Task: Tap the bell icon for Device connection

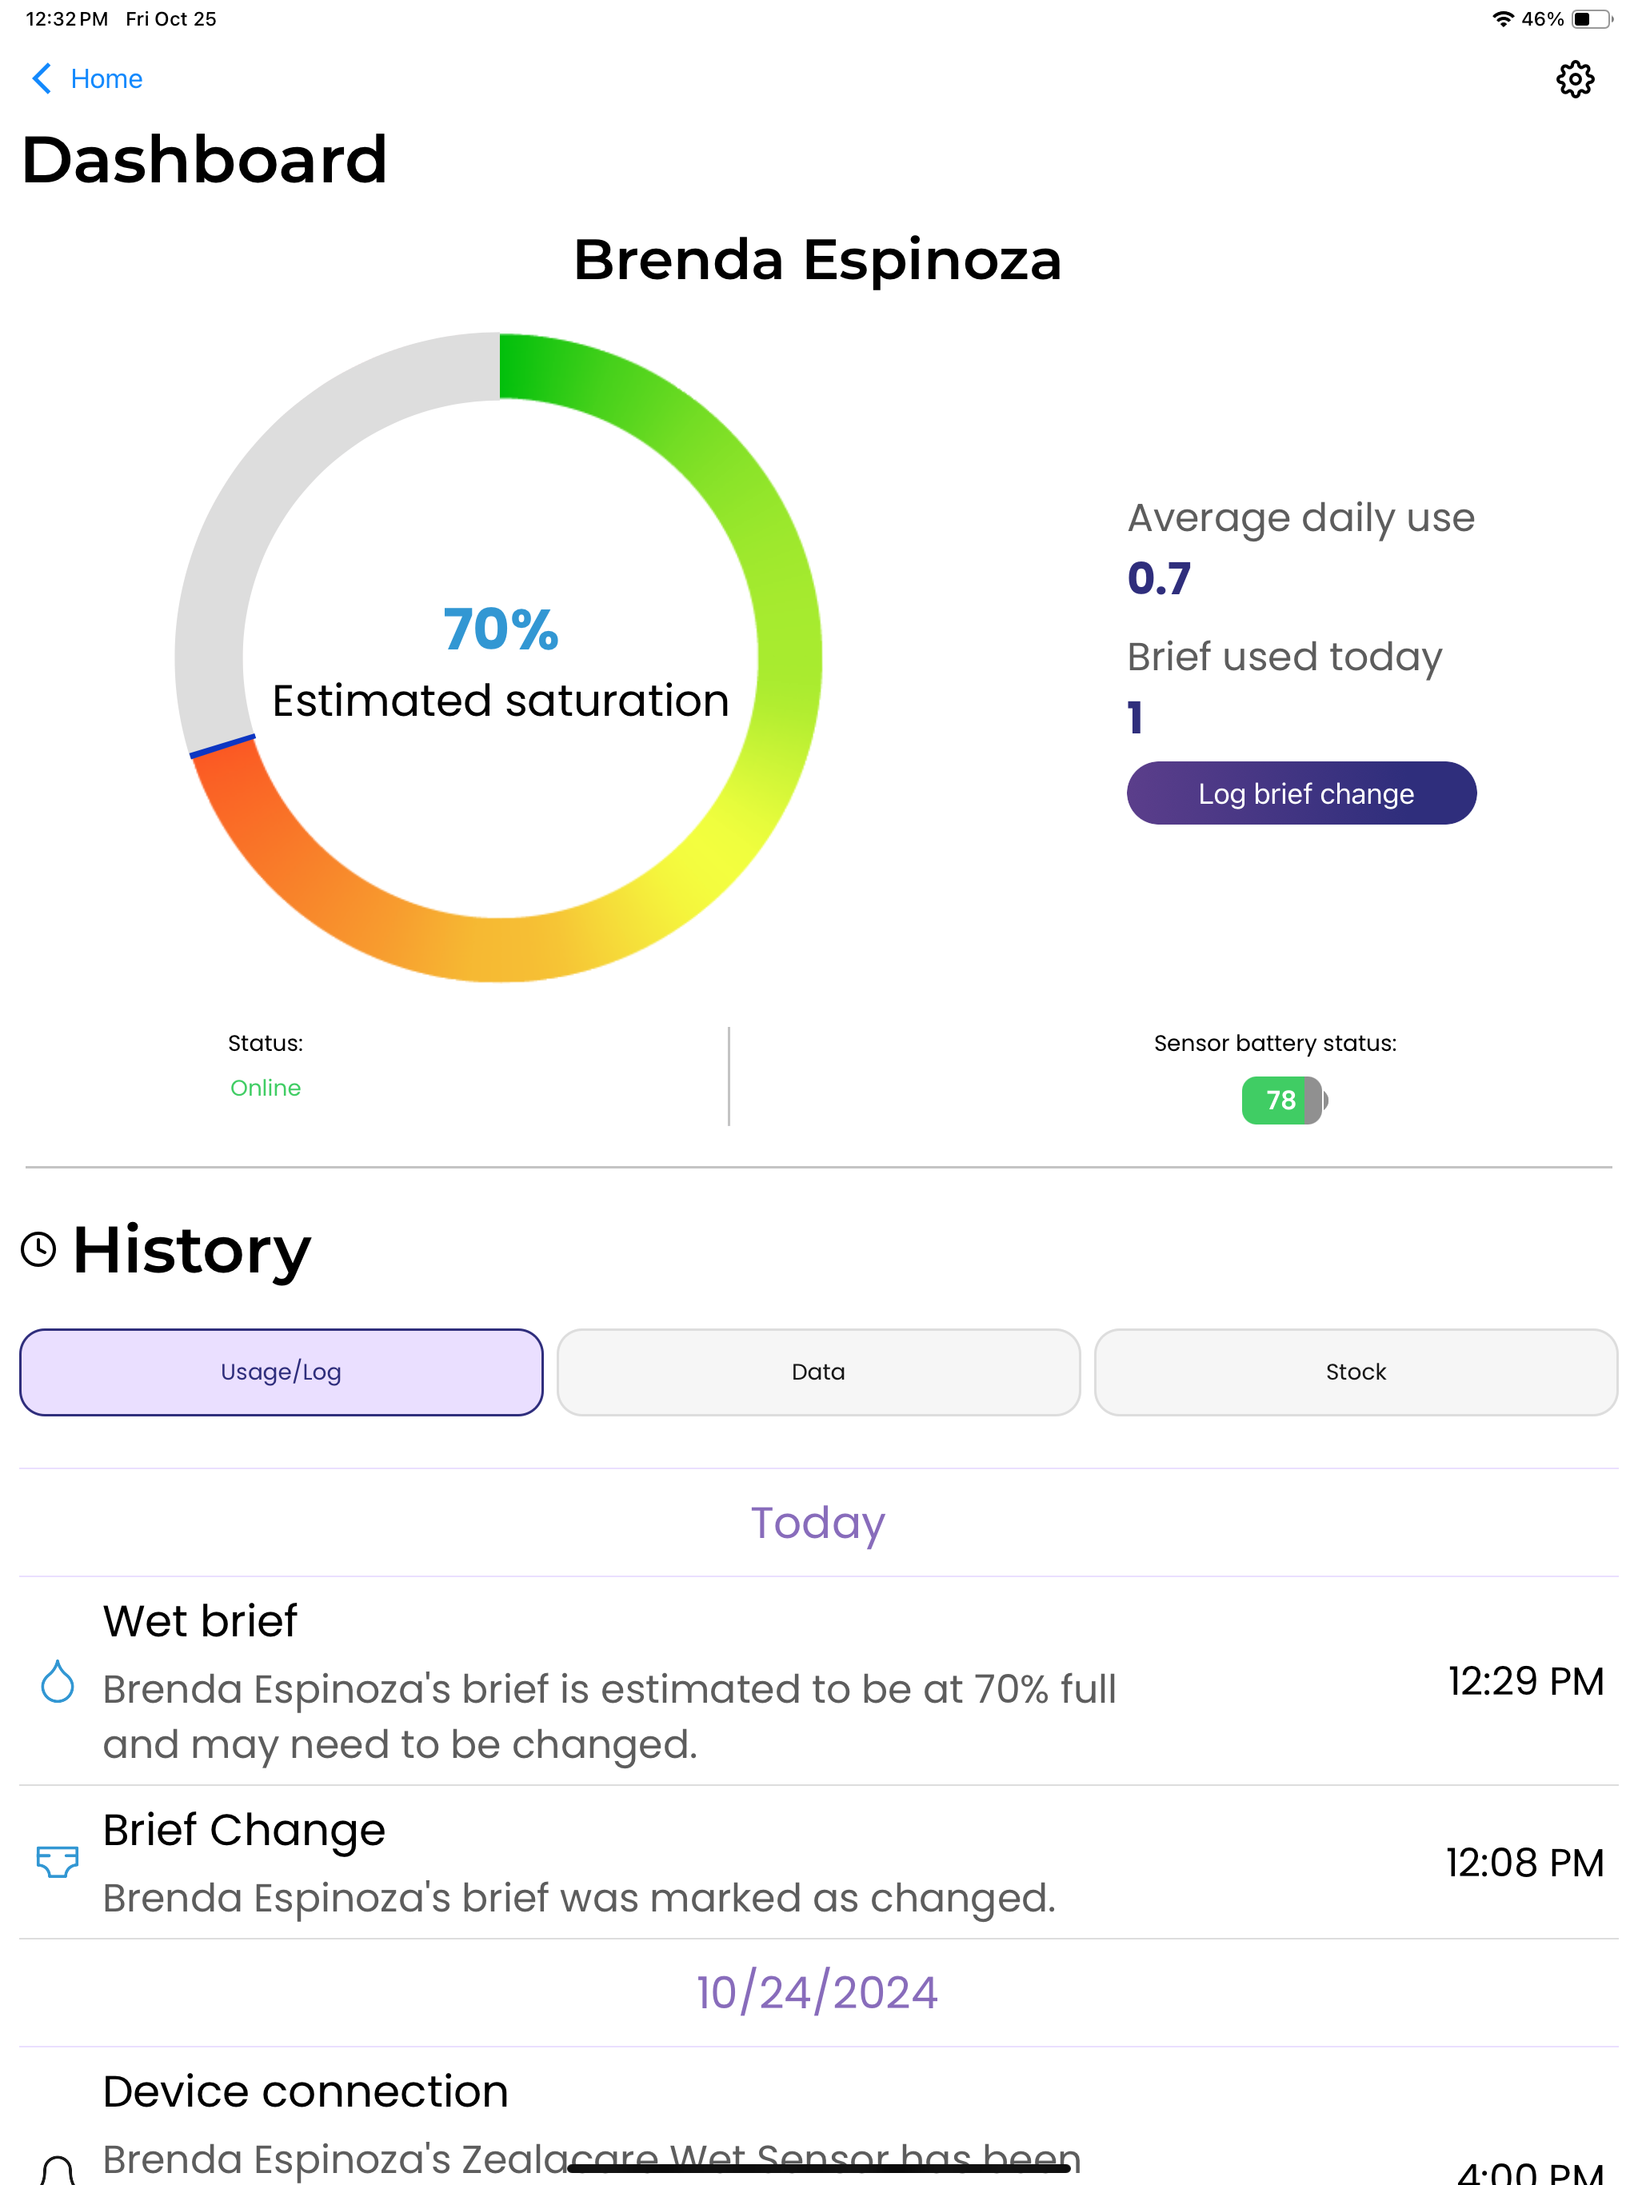Action: 58,2169
